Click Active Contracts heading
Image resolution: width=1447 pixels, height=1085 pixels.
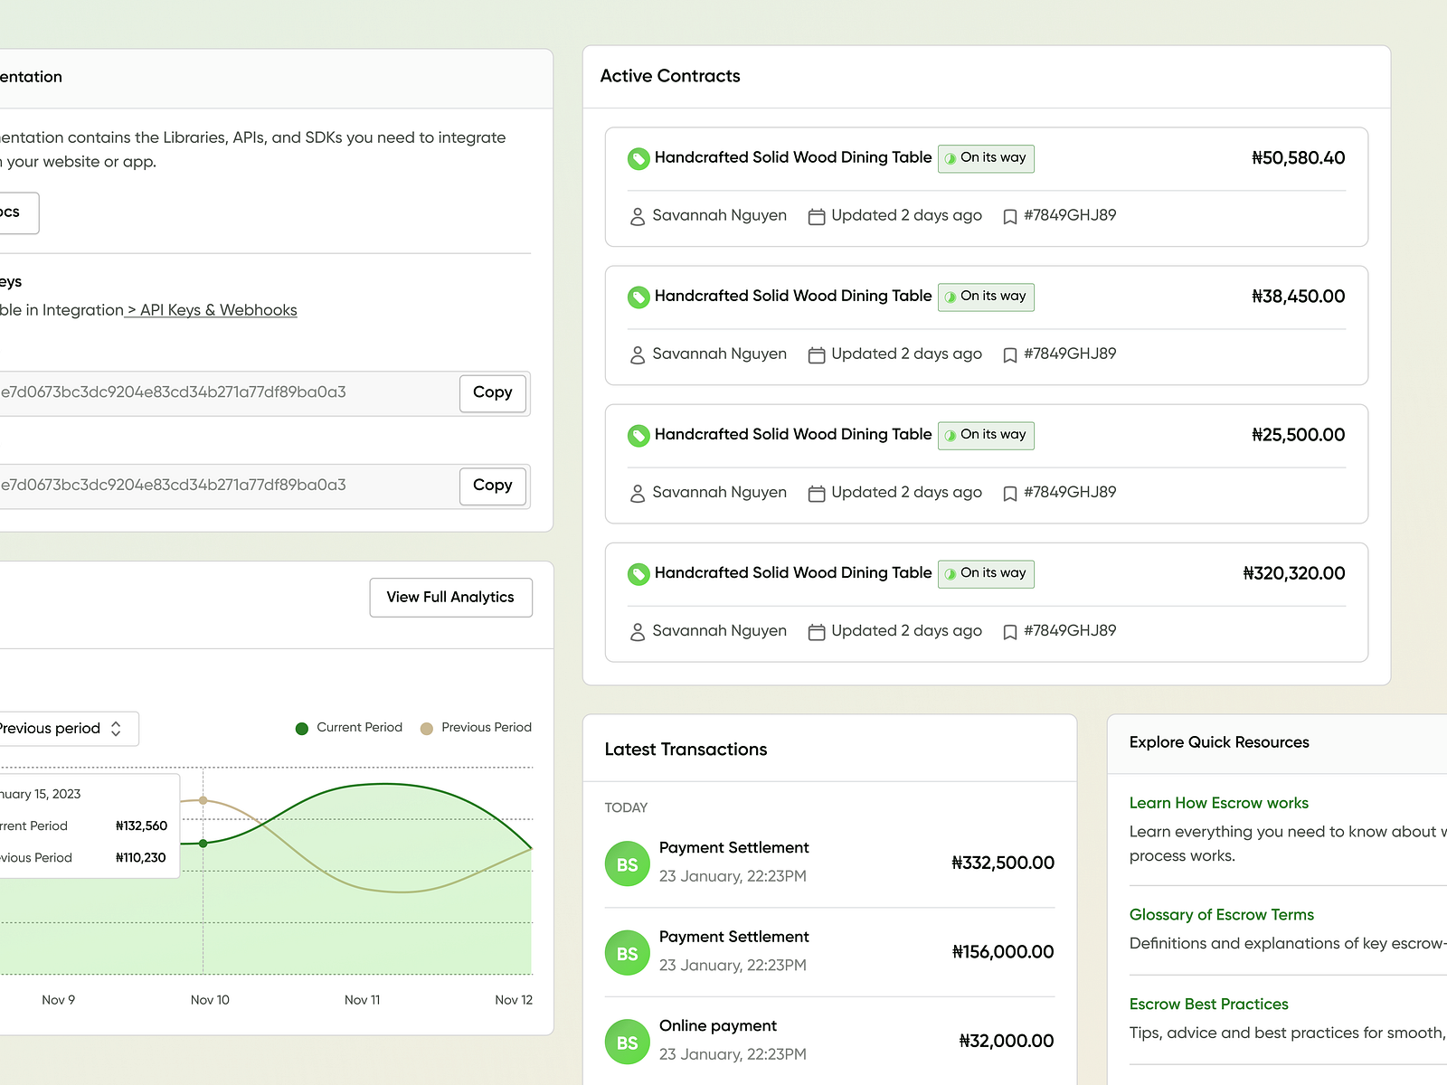[x=670, y=76]
